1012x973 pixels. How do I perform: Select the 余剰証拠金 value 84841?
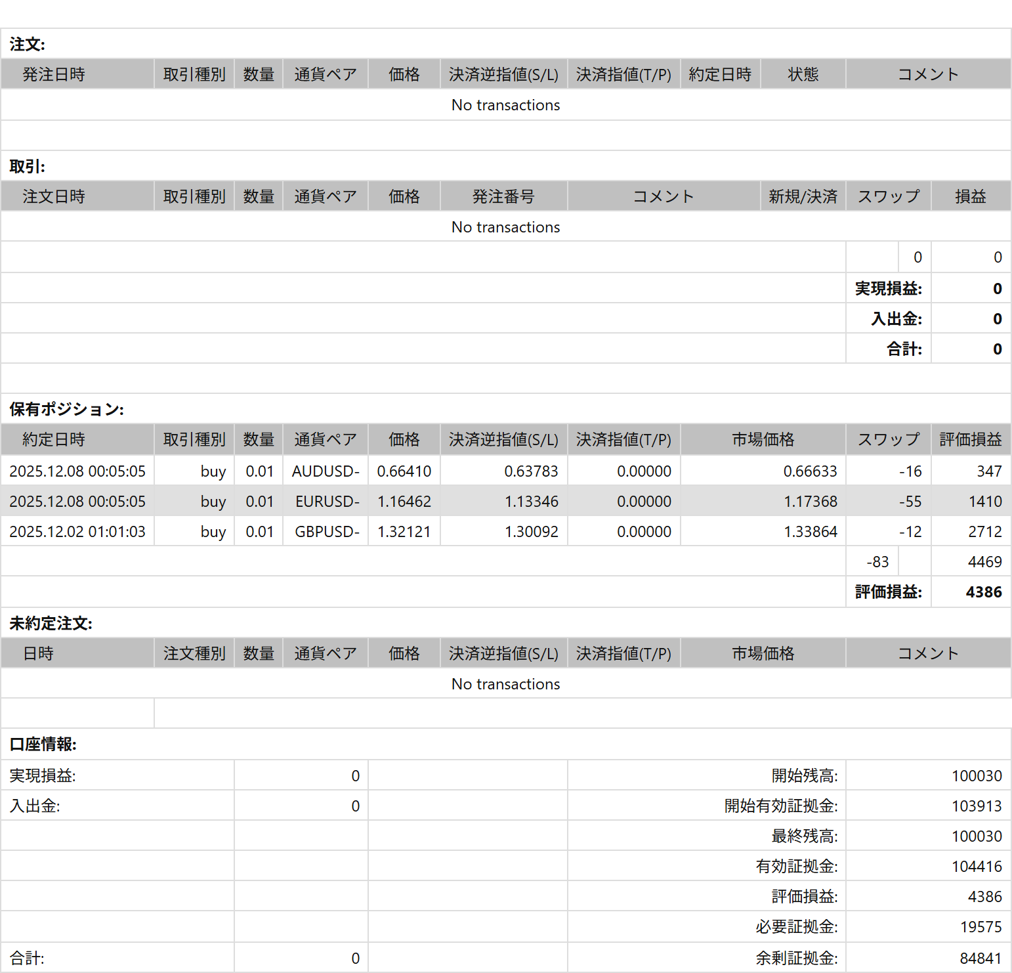[980, 958]
